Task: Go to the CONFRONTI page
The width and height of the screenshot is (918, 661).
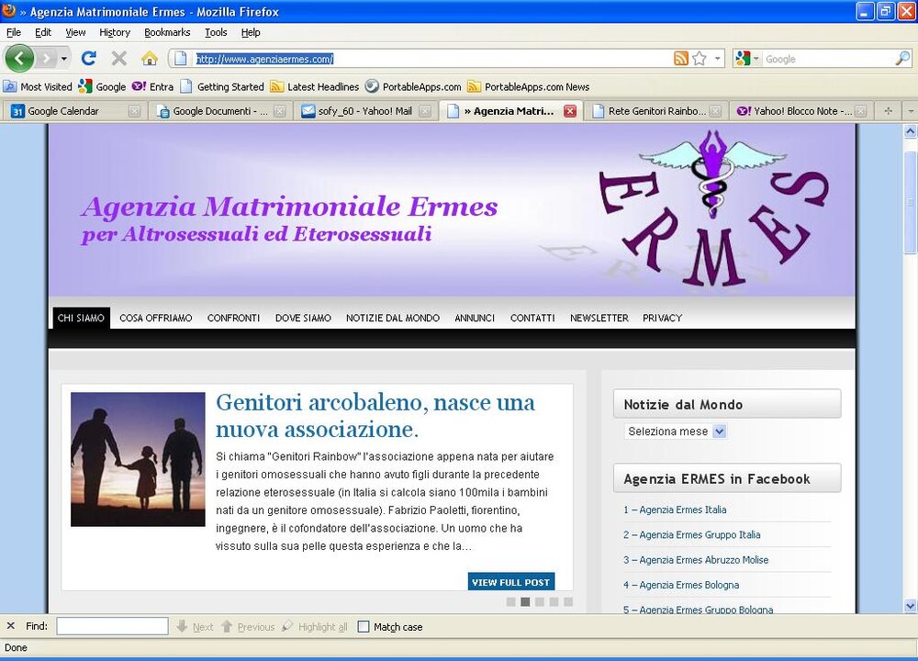Action: pyautogui.click(x=233, y=318)
